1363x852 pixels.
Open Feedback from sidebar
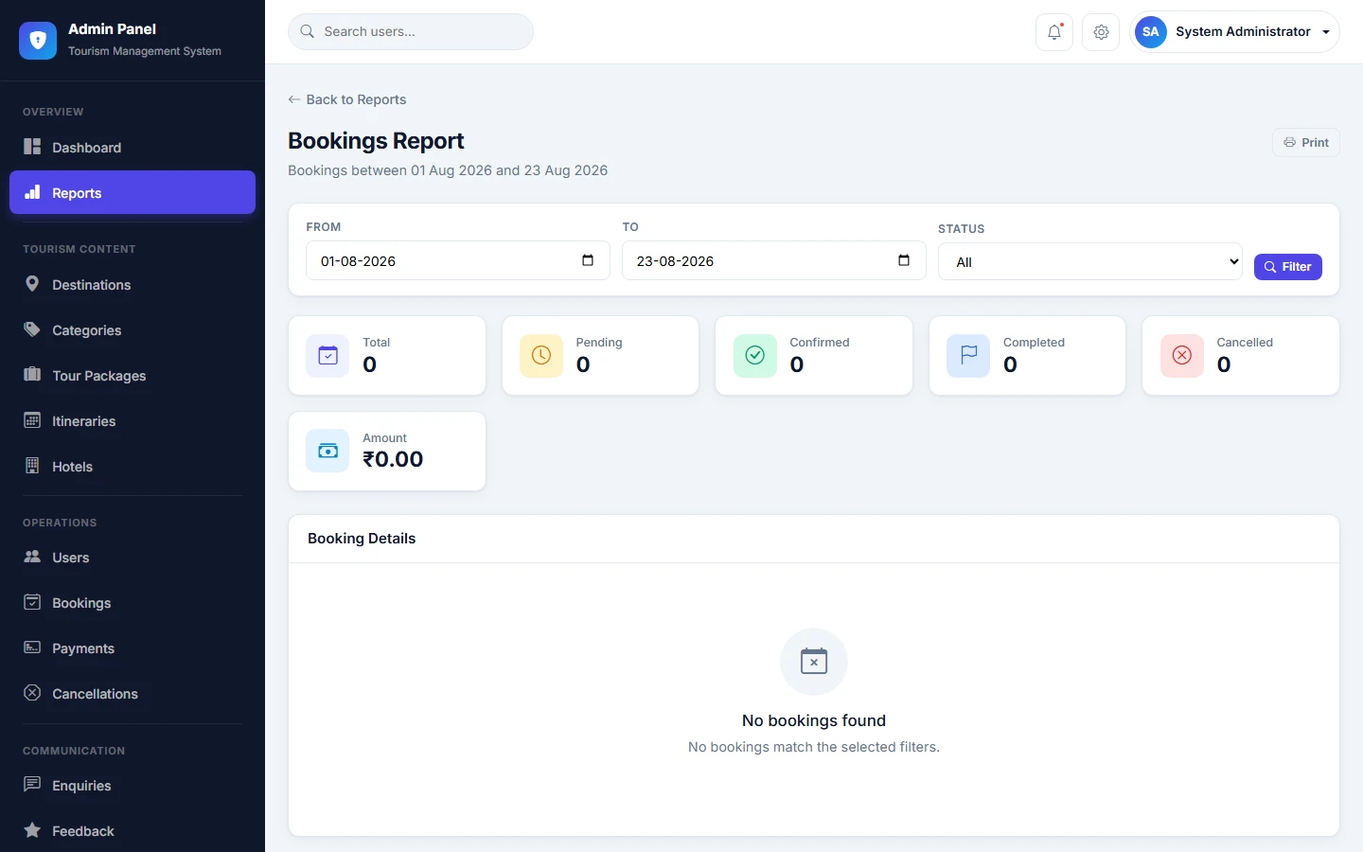point(133,831)
